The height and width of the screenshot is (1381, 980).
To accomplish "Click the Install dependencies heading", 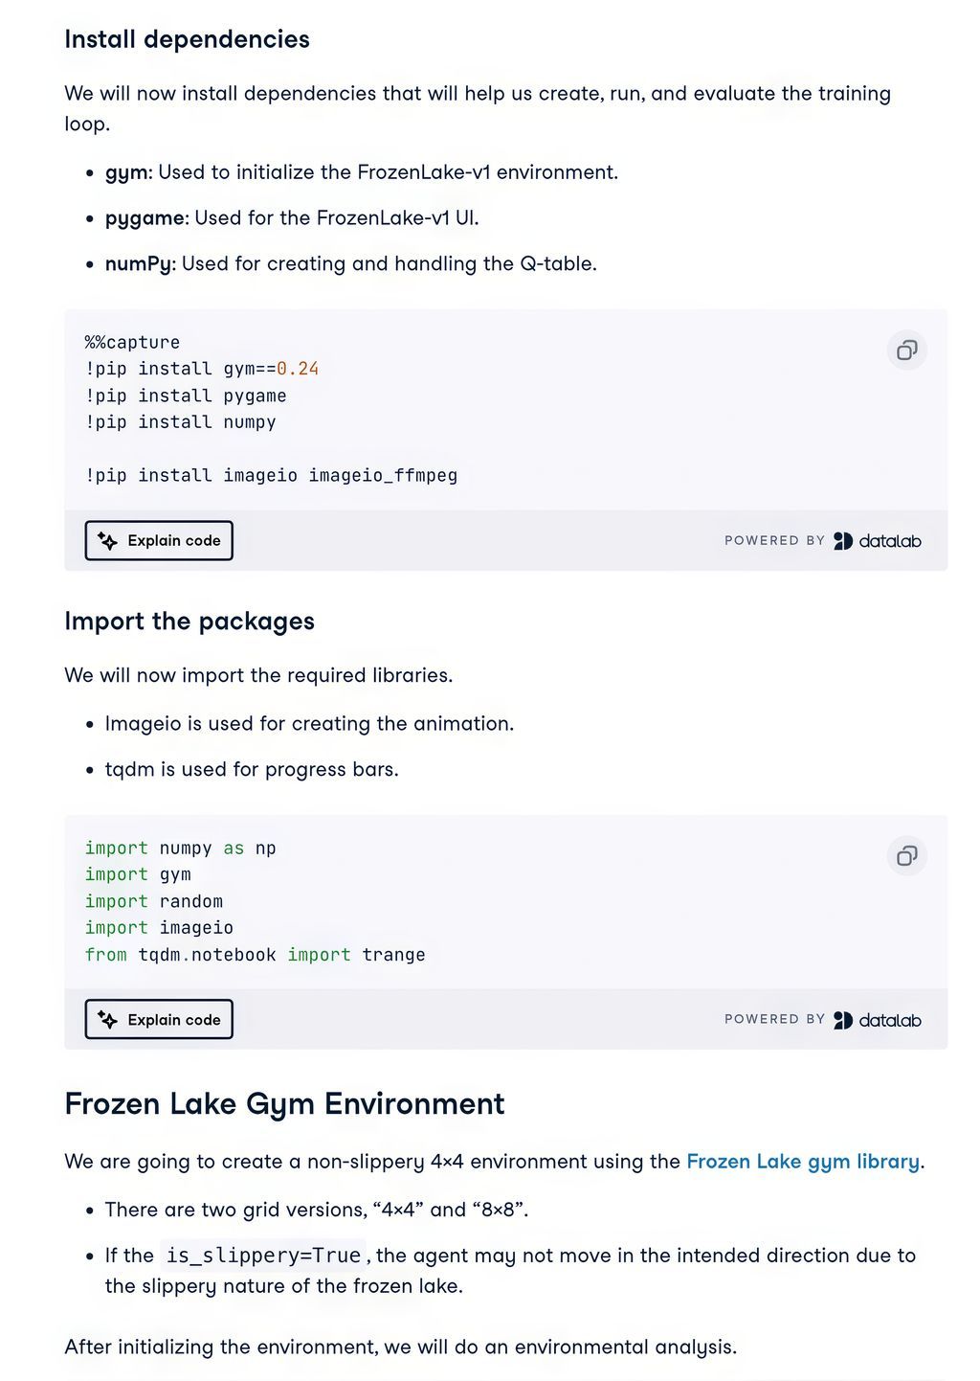I will pos(187,39).
